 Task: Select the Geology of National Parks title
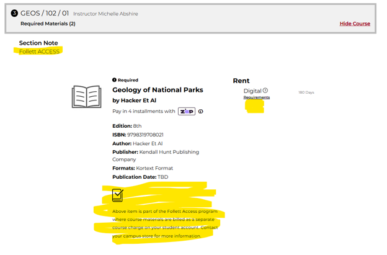(x=158, y=90)
